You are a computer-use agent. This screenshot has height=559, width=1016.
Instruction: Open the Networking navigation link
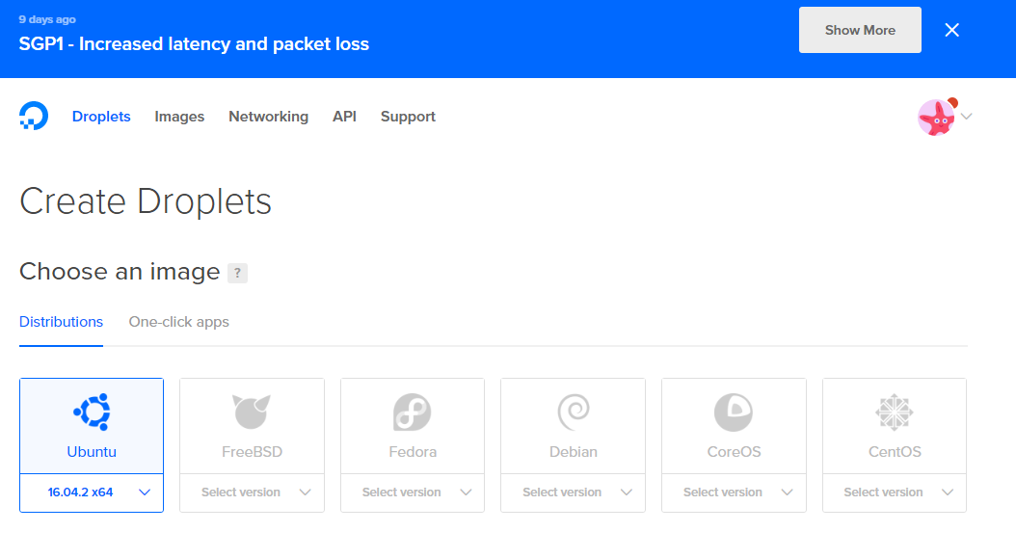tap(268, 117)
